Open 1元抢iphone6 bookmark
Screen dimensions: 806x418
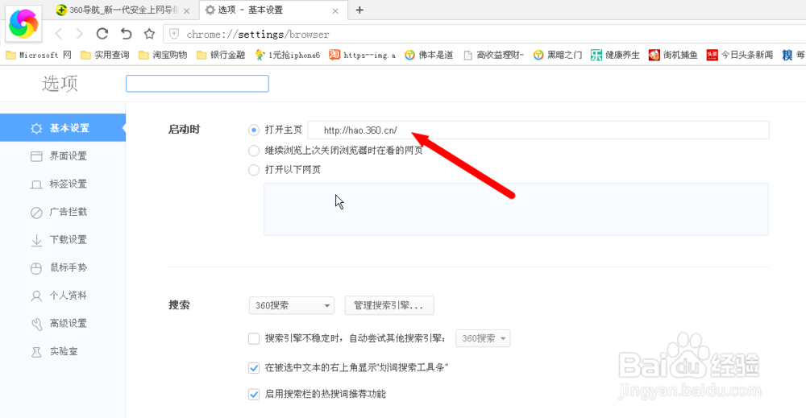[288, 55]
